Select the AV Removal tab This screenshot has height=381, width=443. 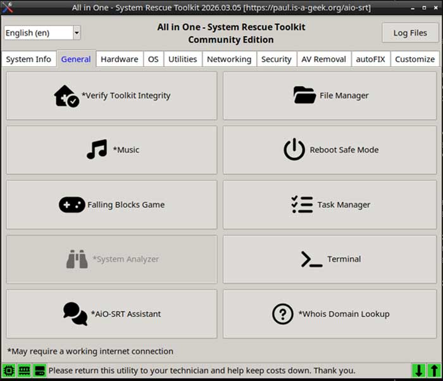323,59
